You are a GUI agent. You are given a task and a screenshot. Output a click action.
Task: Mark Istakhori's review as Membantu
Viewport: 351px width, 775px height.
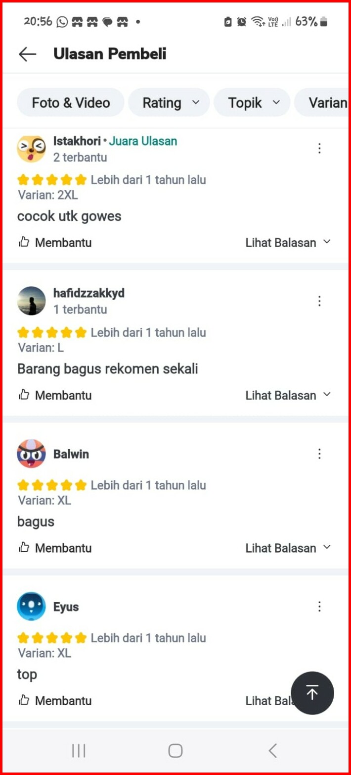click(x=55, y=243)
